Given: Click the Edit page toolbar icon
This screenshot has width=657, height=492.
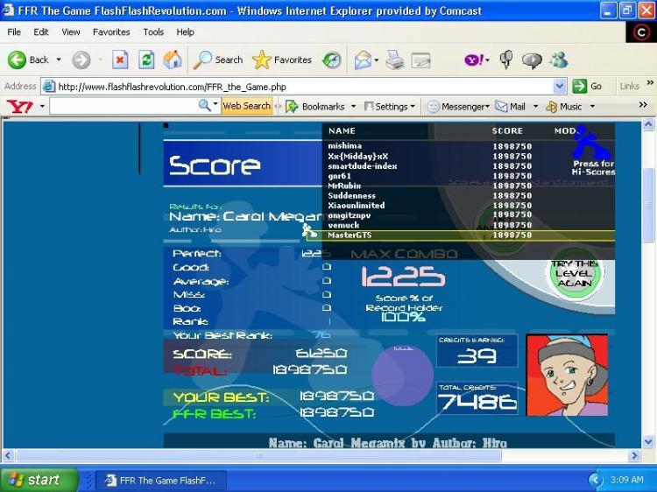Looking at the screenshot, I should click(421, 60).
